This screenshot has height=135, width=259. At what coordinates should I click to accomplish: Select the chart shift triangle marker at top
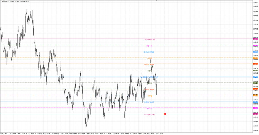(x=157, y=1)
